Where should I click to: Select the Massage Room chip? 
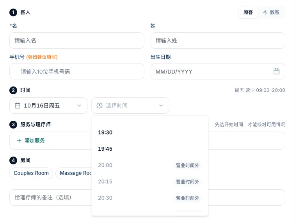pos(74,173)
